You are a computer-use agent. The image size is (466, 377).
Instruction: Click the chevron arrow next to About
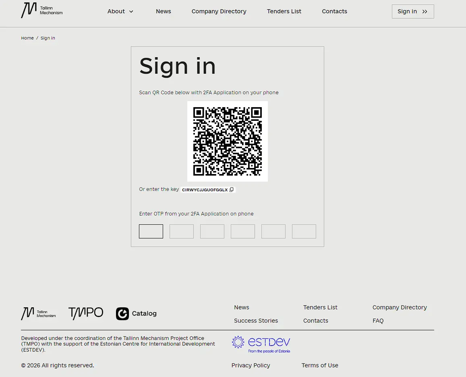click(x=131, y=12)
